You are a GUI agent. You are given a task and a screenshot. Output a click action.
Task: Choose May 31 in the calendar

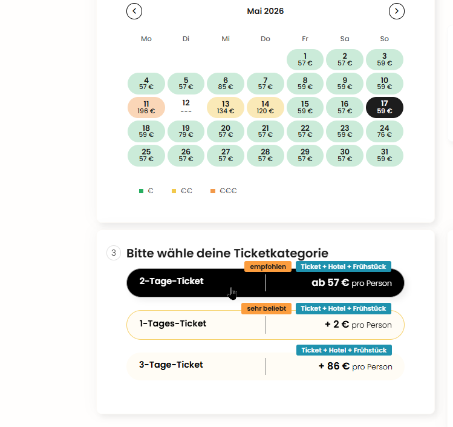coord(385,155)
